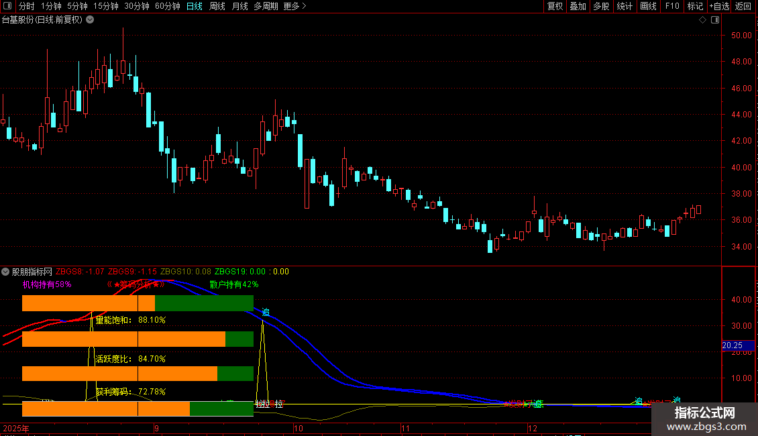Select the 15分钟 period

[x=106, y=6]
